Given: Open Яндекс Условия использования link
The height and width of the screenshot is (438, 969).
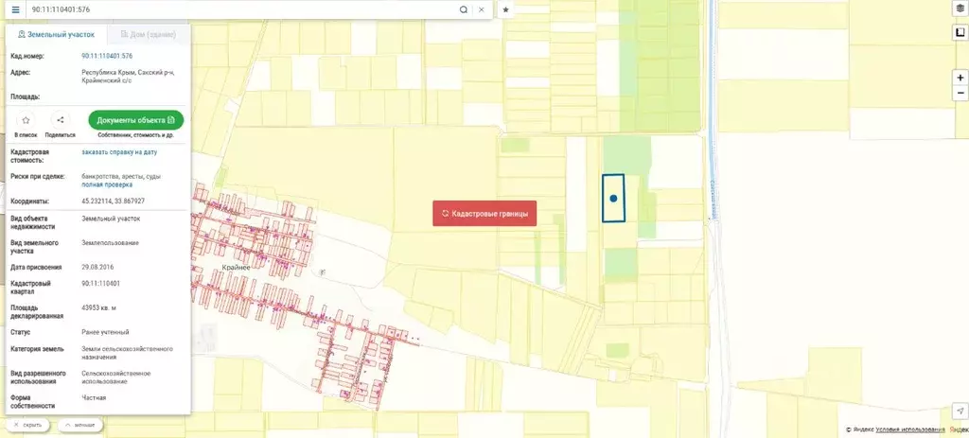Looking at the screenshot, I should tap(909, 429).
